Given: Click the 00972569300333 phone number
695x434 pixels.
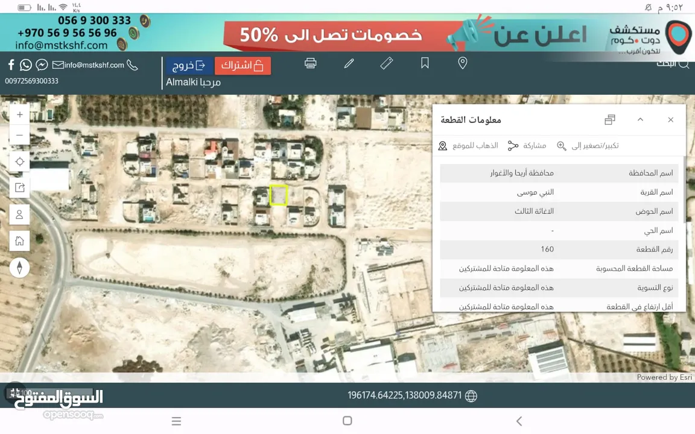Looking at the screenshot, I should click(x=31, y=81).
